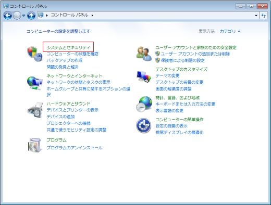The height and width of the screenshot is (205, 271).
Task: Open システムとセキュリティ category
Action: [68, 47]
